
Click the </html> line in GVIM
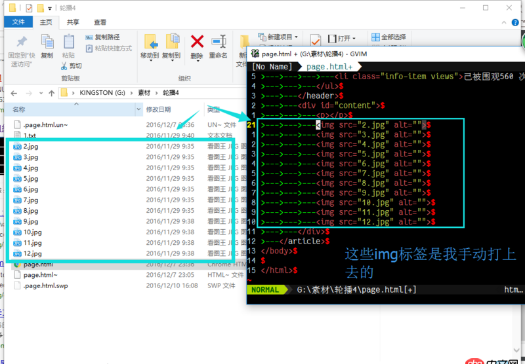coord(279,270)
